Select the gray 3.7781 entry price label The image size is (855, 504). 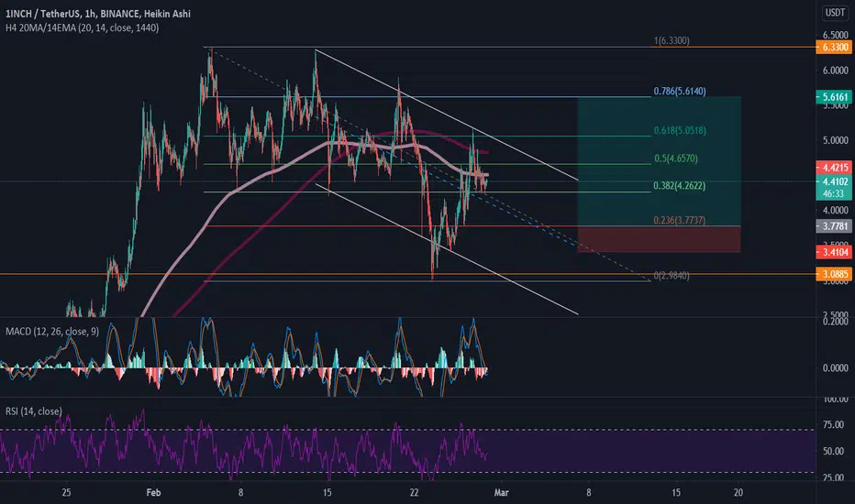point(834,226)
